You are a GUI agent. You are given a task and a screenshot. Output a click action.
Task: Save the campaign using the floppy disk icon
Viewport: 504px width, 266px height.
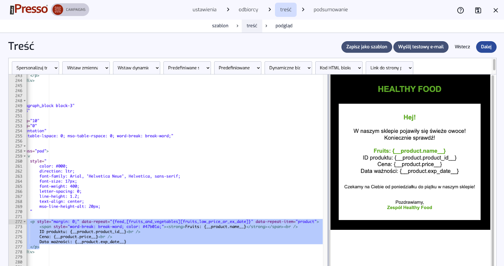478,10
